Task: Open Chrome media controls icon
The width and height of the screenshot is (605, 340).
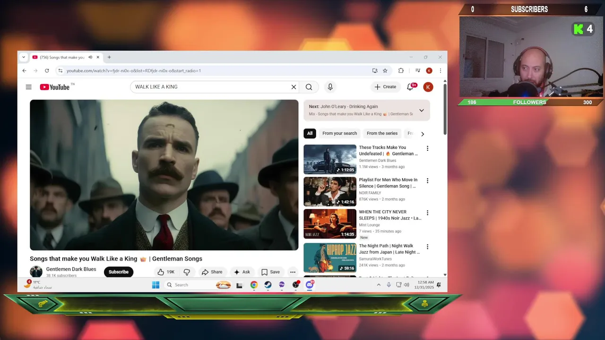Action: [418, 71]
